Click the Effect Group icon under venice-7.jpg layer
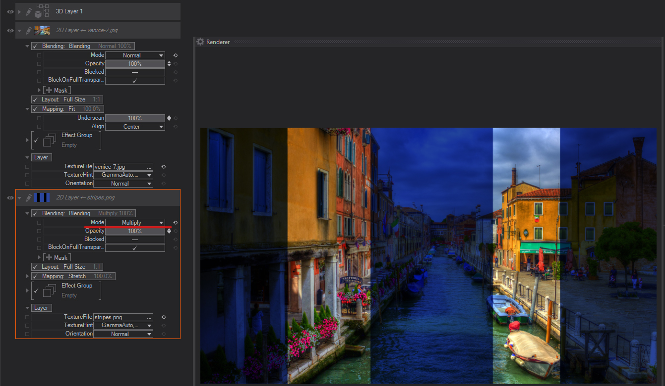This screenshot has height=386, width=665. click(49, 140)
